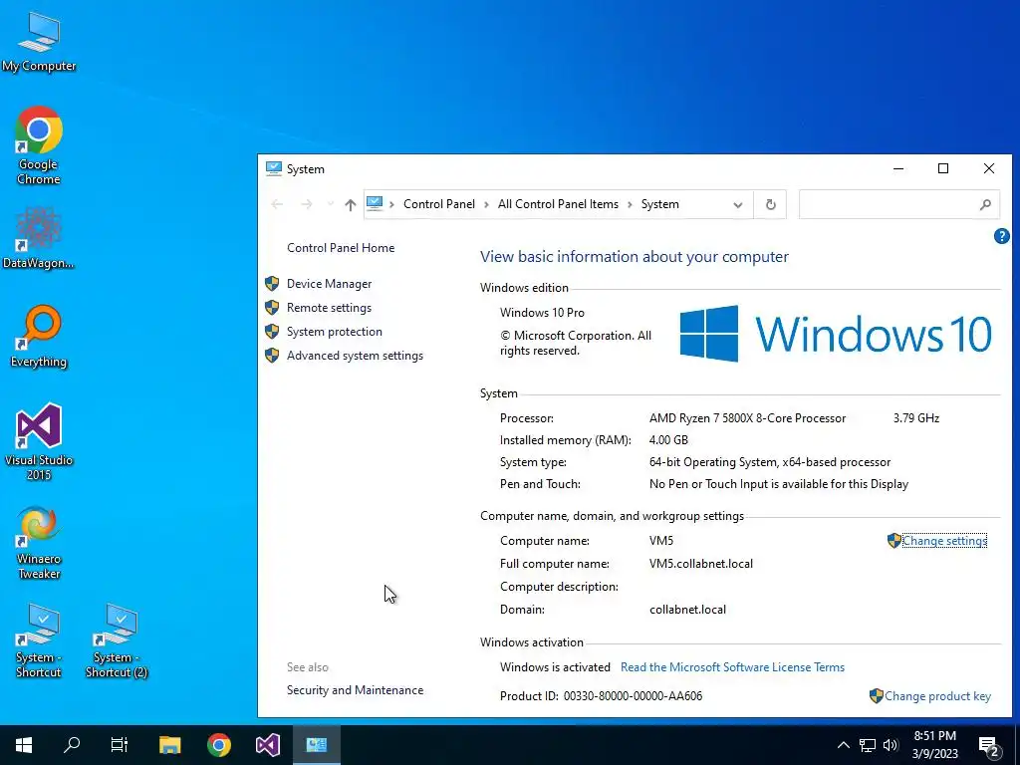Click the 3.79 GHz processor speed
The image size is (1020, 765).
(916, 418)
